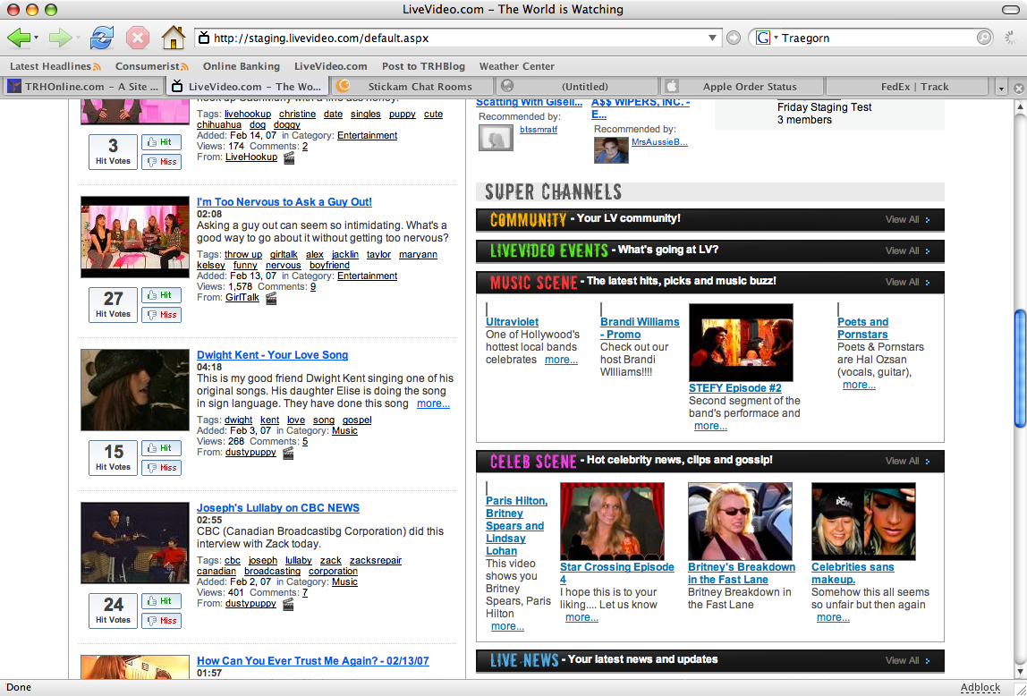Click the magnifier icon in the search field

pos(984,38)
